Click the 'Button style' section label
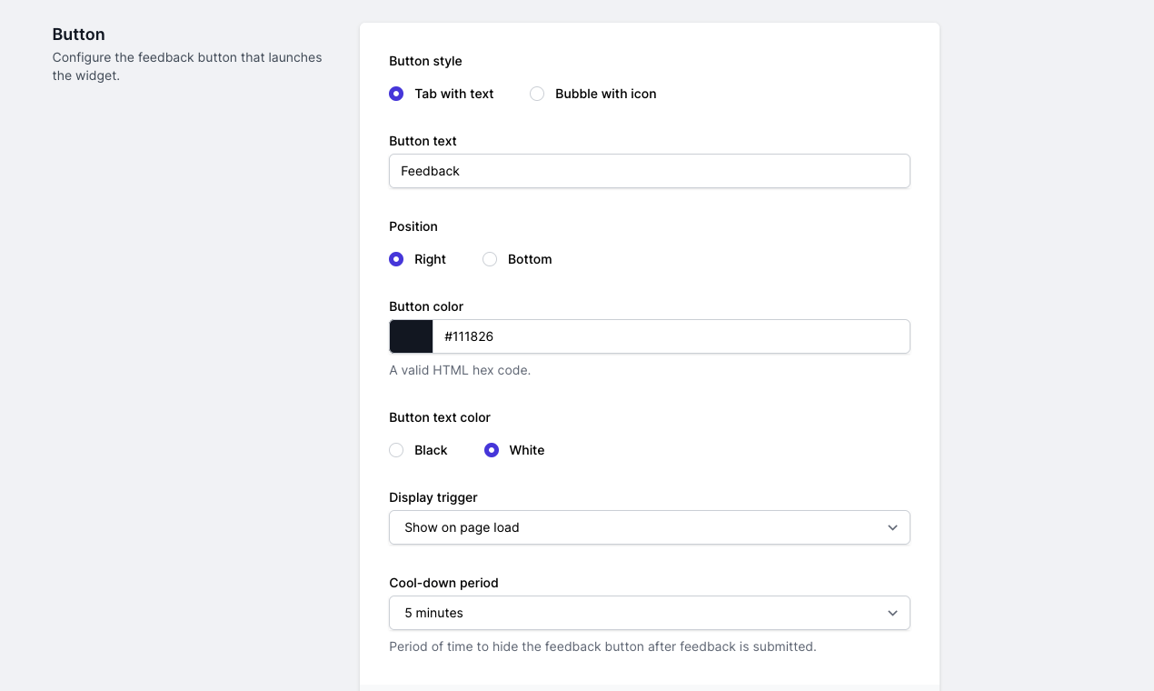The image size is (1154, 691). coord(425,61)
